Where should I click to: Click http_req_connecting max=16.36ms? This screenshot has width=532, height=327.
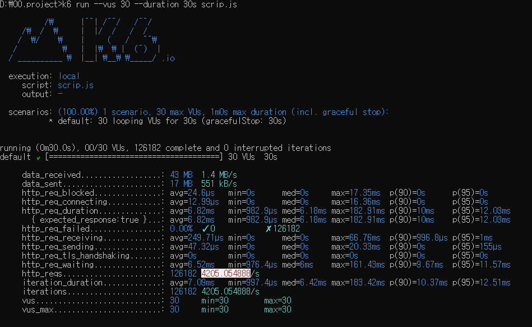[x=356, y=202]
